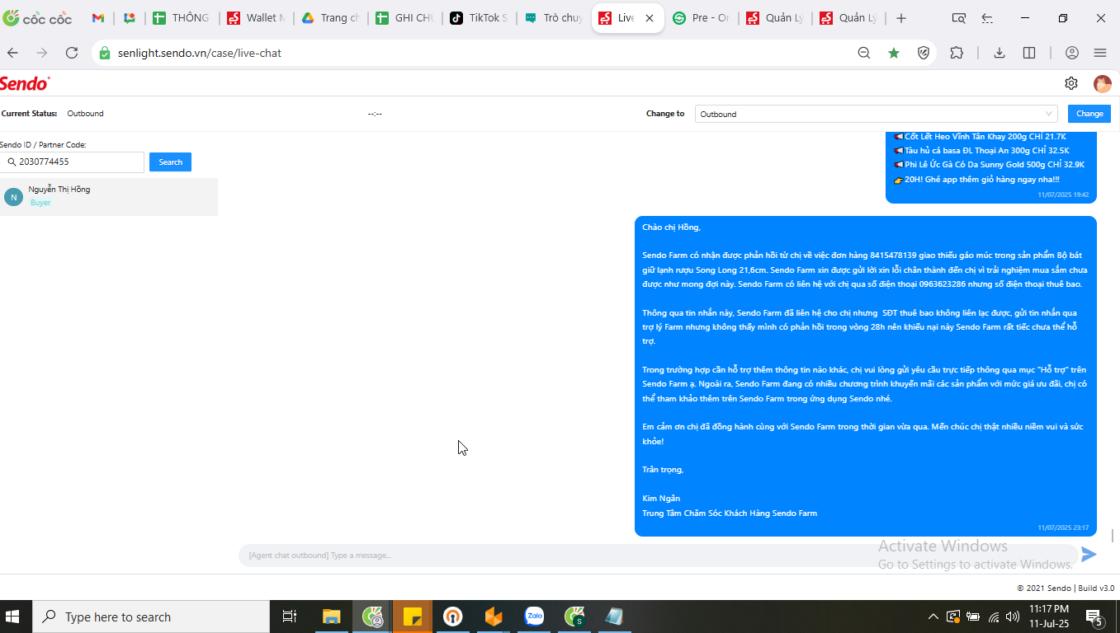The height and width of the screenshot is (633, 1120).
Task: Close the Live chat tab
Action: 650,18
